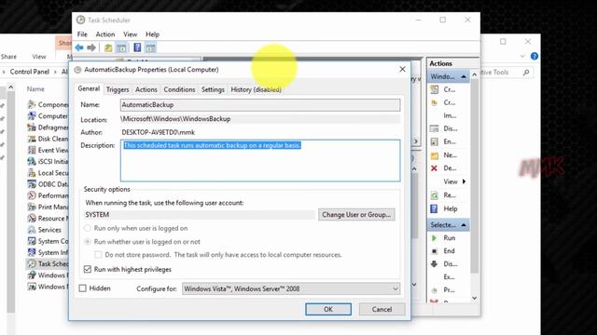The width and height of the screenshot is (597, 335).
Task: Click the En... icon in Actions pane
Action: [434, 141]
